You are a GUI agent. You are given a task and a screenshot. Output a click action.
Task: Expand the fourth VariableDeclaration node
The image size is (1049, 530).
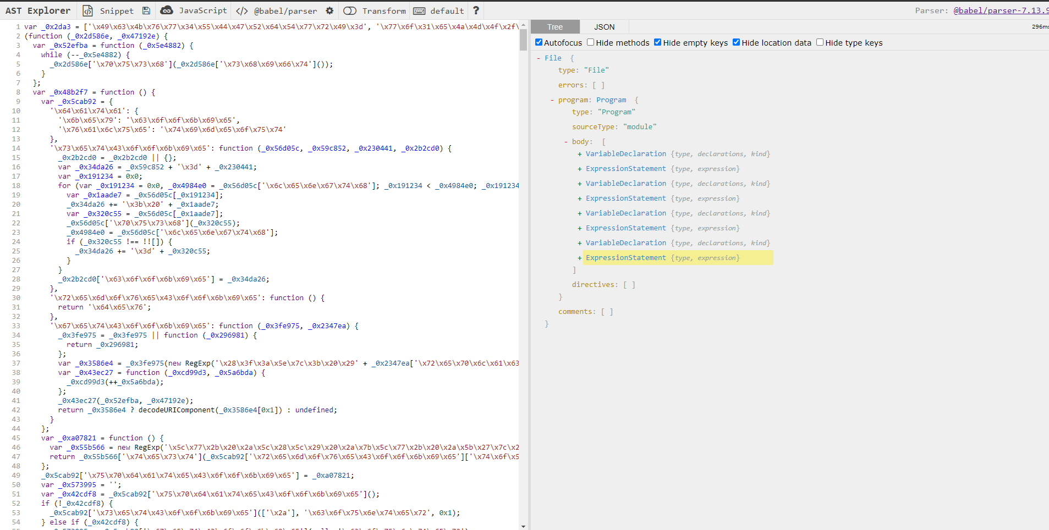[580, 243]
